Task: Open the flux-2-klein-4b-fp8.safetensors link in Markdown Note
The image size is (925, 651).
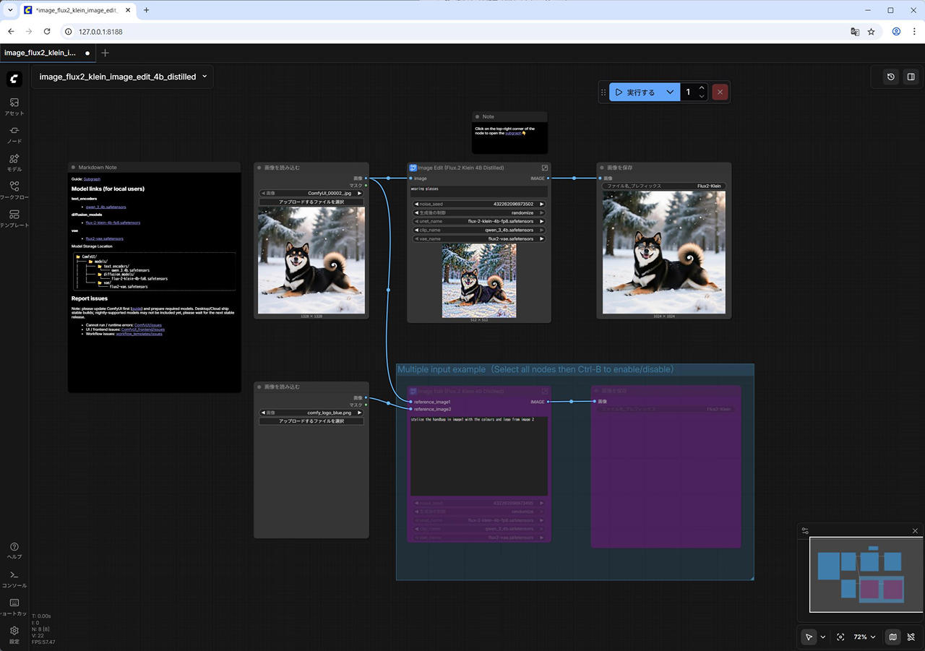Action: point(113,223)
